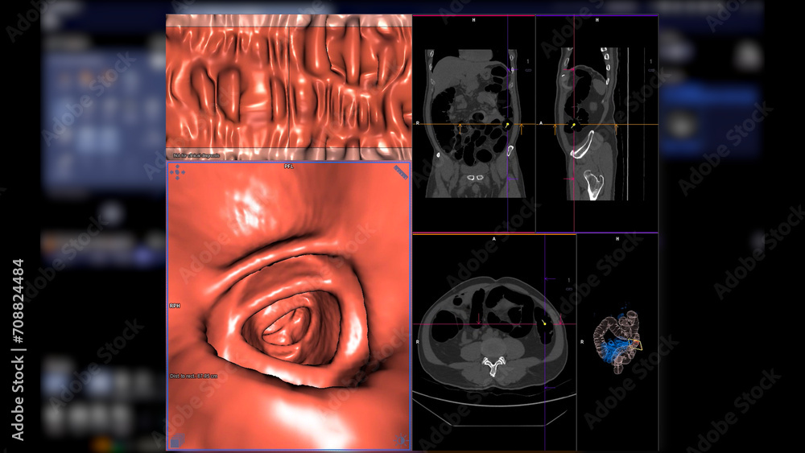The height and width of the screenshot is (453, 805).
Task: Click the 'Not for clinical diagnosis' label
Action: tap(196, 155)
